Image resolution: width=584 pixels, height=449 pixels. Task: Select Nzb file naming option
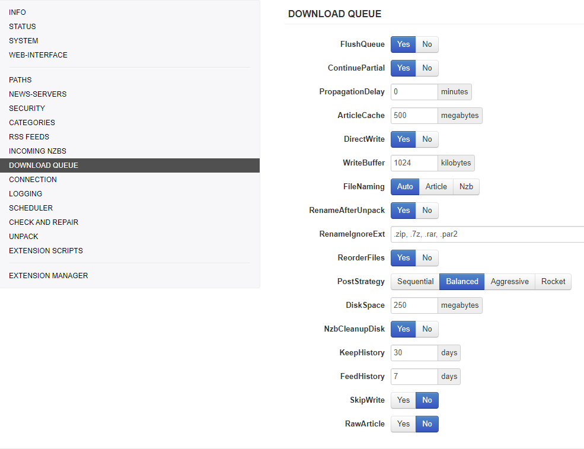466,187
